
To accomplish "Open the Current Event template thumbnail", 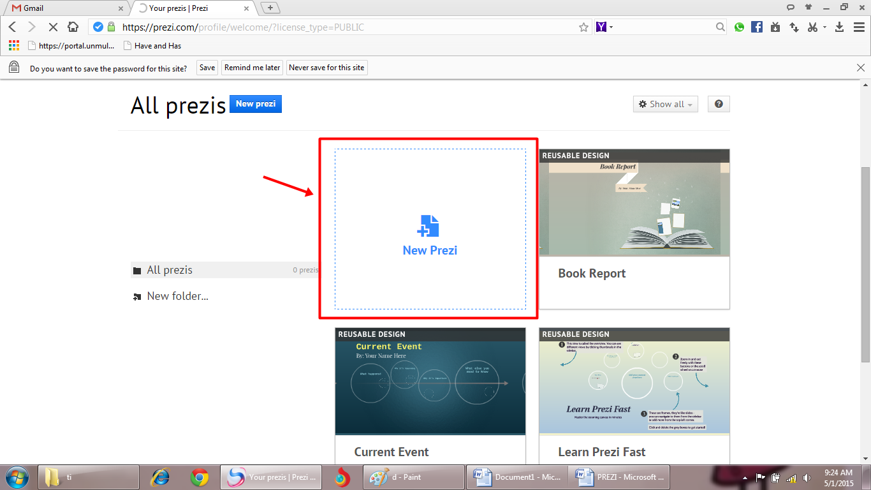I will tap(430, 382).
